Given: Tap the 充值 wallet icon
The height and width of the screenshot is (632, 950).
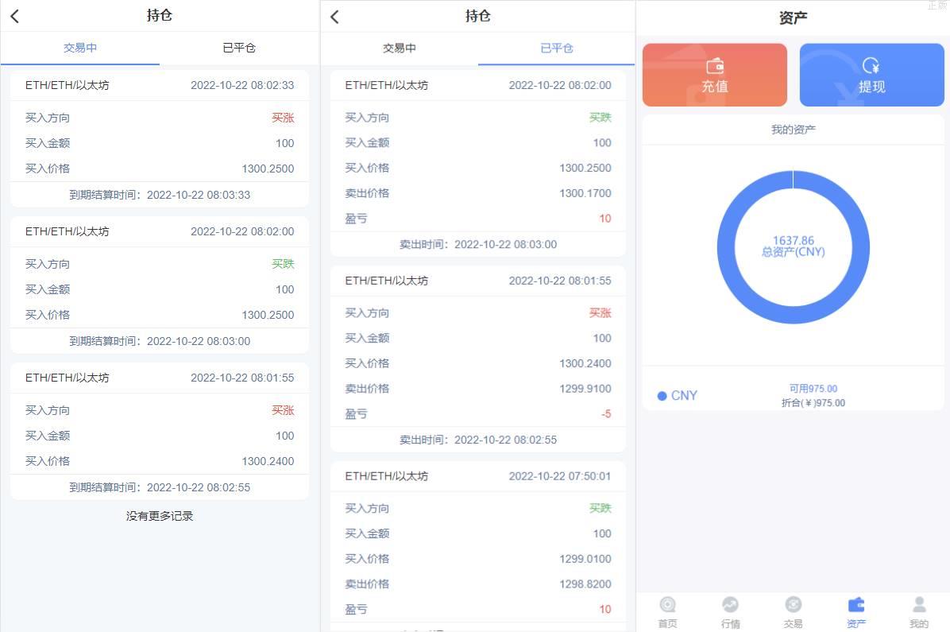Looking at the screenshot, I should (715, 65).
